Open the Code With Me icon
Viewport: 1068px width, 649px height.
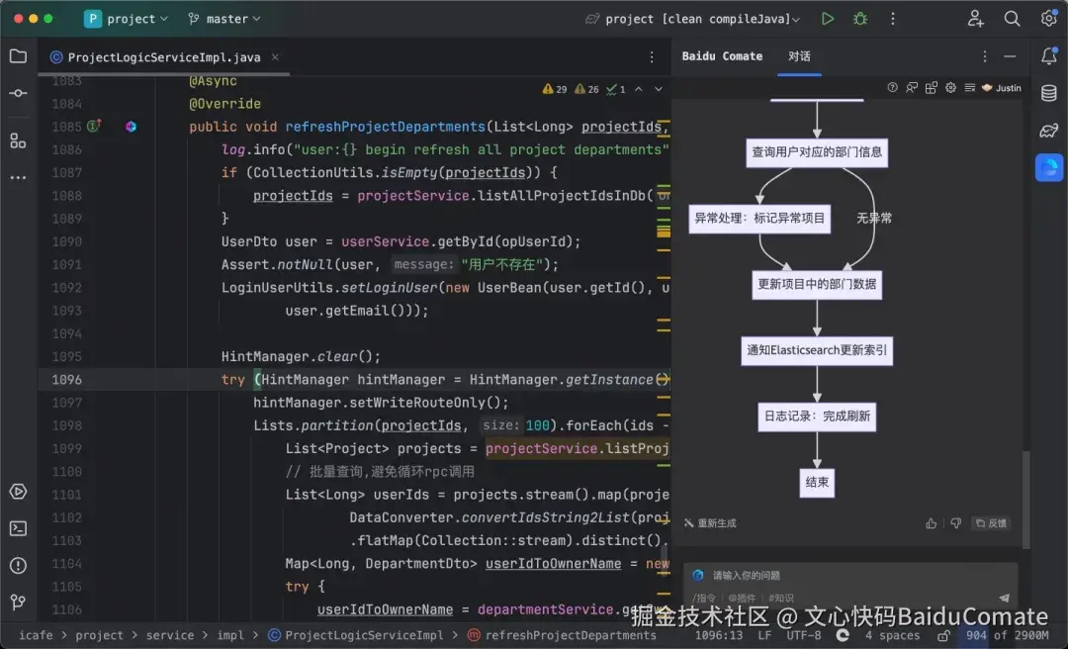click(x=976, y=19)
